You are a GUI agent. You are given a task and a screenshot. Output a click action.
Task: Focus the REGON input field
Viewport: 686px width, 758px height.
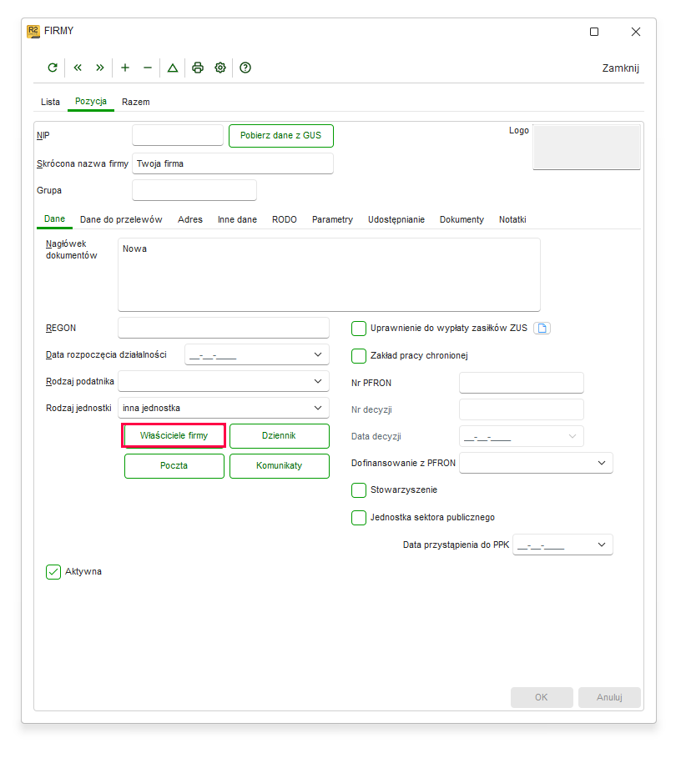pyautogui.click(x=224, y=328)
